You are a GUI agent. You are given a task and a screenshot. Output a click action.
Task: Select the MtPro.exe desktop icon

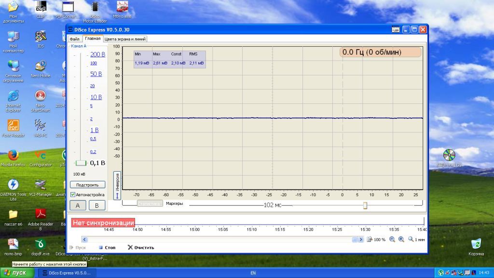tap(122, 10)
